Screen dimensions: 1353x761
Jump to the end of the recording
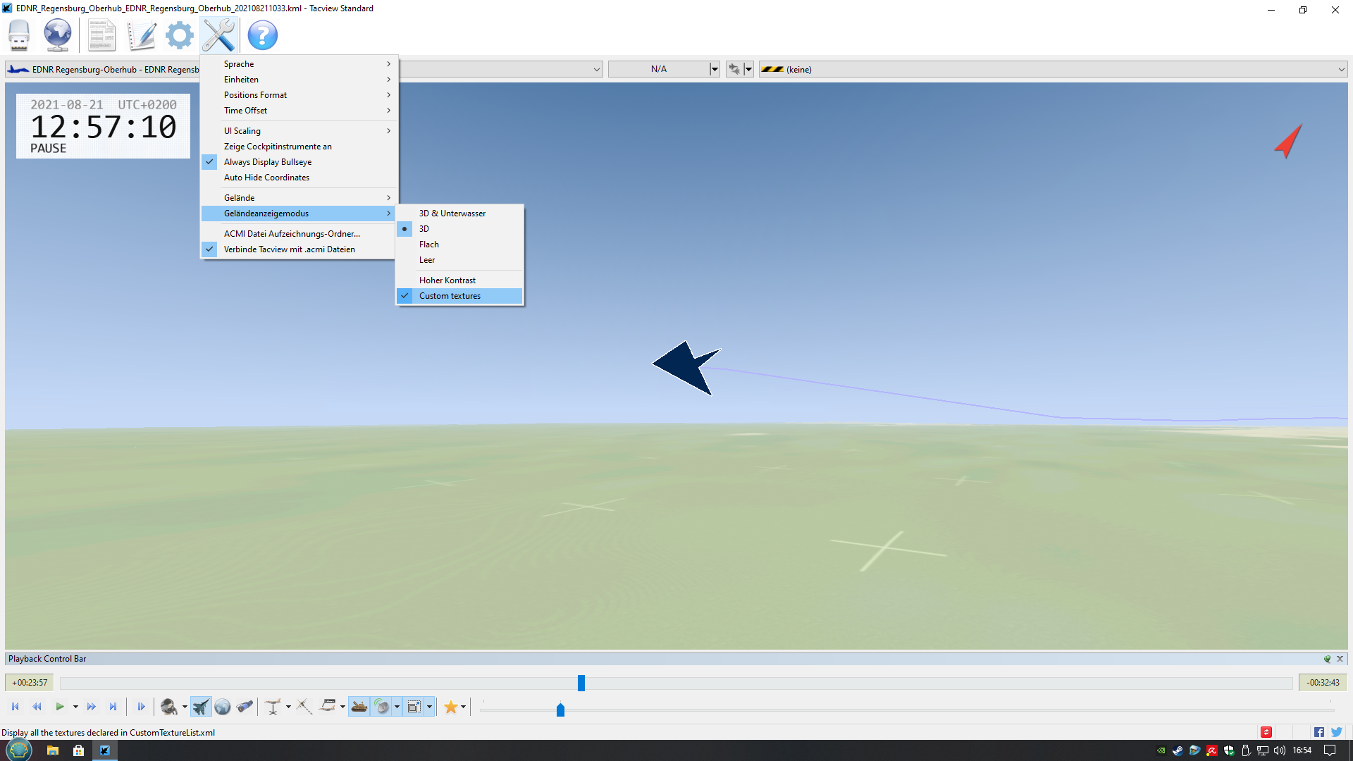coord(113,707)
